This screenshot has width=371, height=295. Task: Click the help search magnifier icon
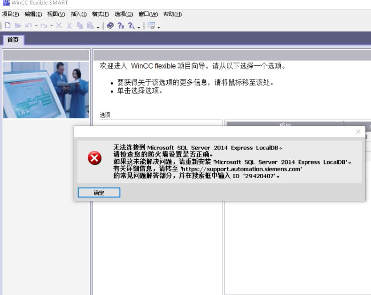click(131, 25)
